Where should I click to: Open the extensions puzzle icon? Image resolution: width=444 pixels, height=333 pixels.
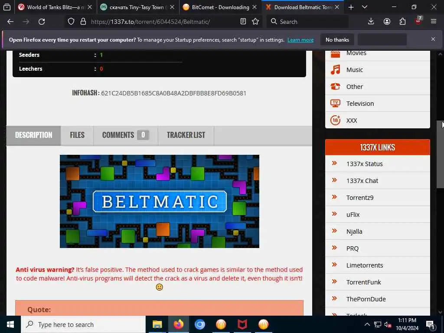tap(402, 22)
